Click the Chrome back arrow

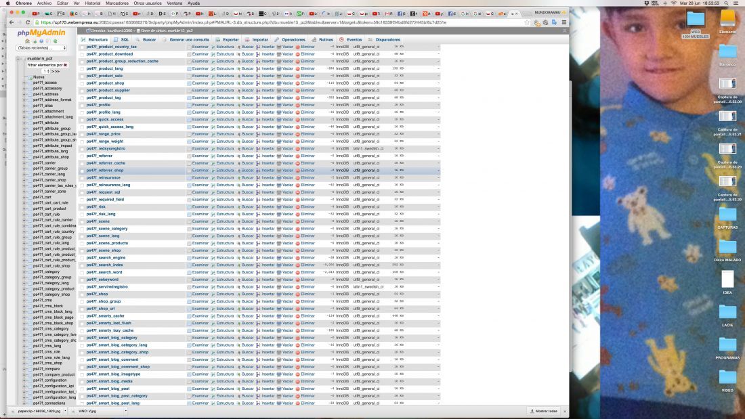[x=12, y=22]
